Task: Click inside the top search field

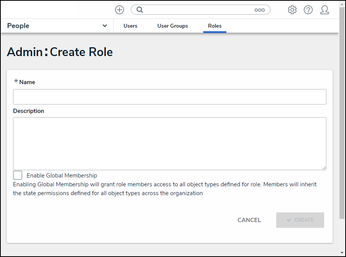Action: [198, 10]
